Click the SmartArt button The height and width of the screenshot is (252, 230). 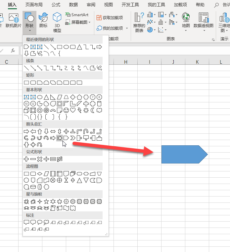77,15
